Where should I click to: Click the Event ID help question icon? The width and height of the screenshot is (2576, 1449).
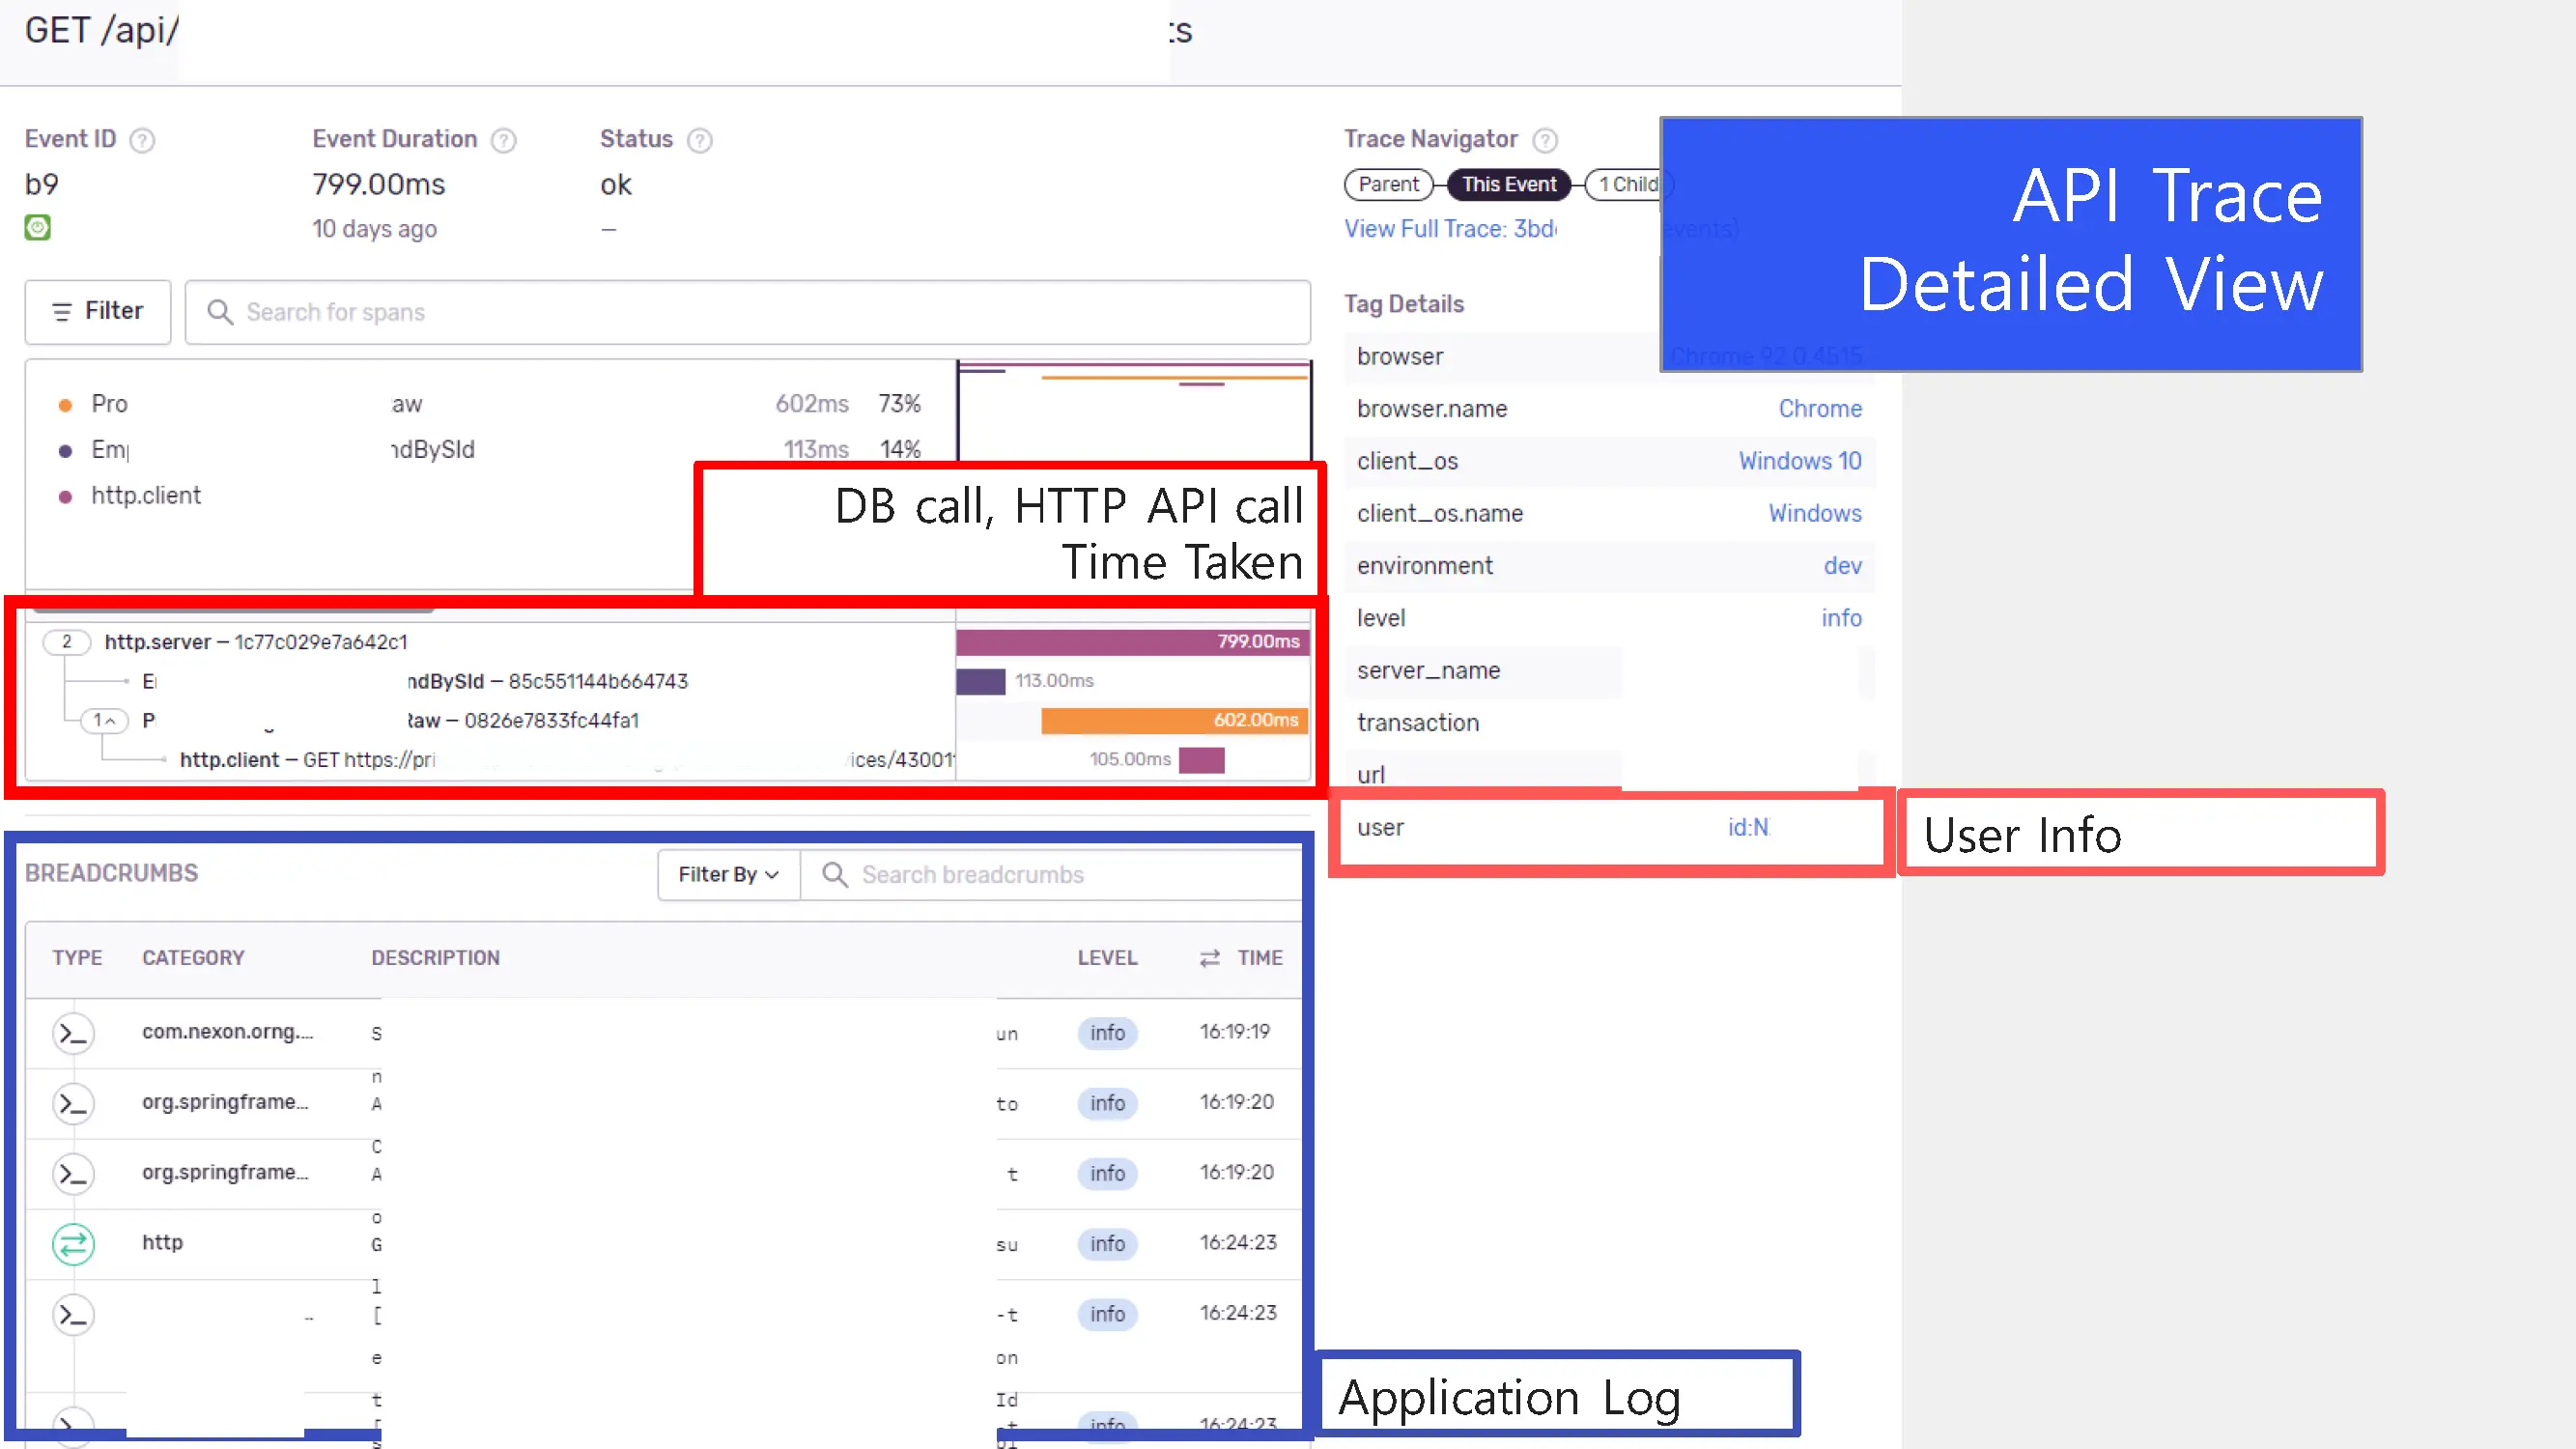(143, 140)
